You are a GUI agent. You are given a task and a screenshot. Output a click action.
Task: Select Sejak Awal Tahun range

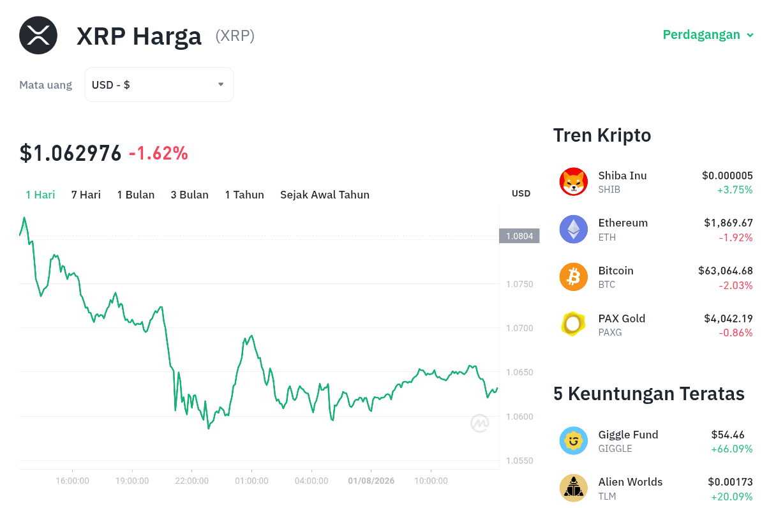pyautogui.click(x=325, y=195)
